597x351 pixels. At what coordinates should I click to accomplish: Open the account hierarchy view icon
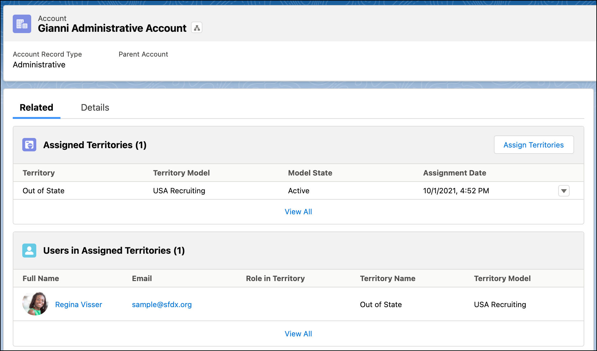pos(197,28)
